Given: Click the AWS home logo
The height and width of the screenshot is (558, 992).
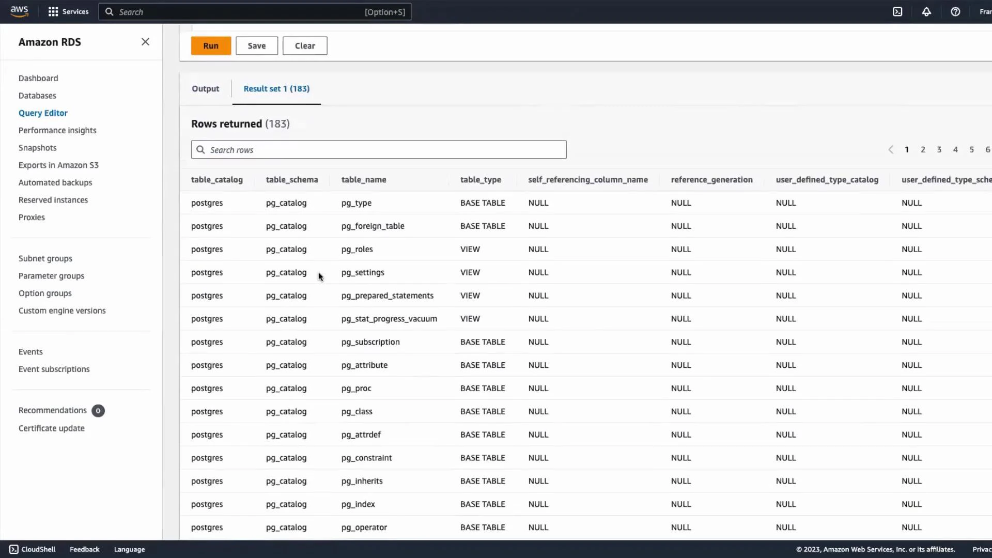Looking at the screenshot, I should point(19,11).
